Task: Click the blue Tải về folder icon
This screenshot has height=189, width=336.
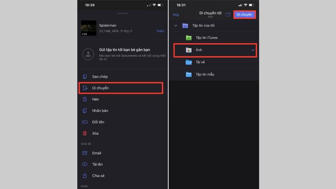Action: click(x=189, y=62)
